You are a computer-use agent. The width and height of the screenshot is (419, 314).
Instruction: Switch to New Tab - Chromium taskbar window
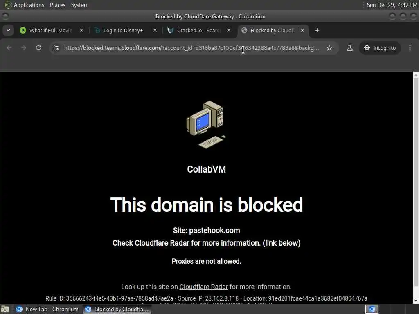(47, 309)
